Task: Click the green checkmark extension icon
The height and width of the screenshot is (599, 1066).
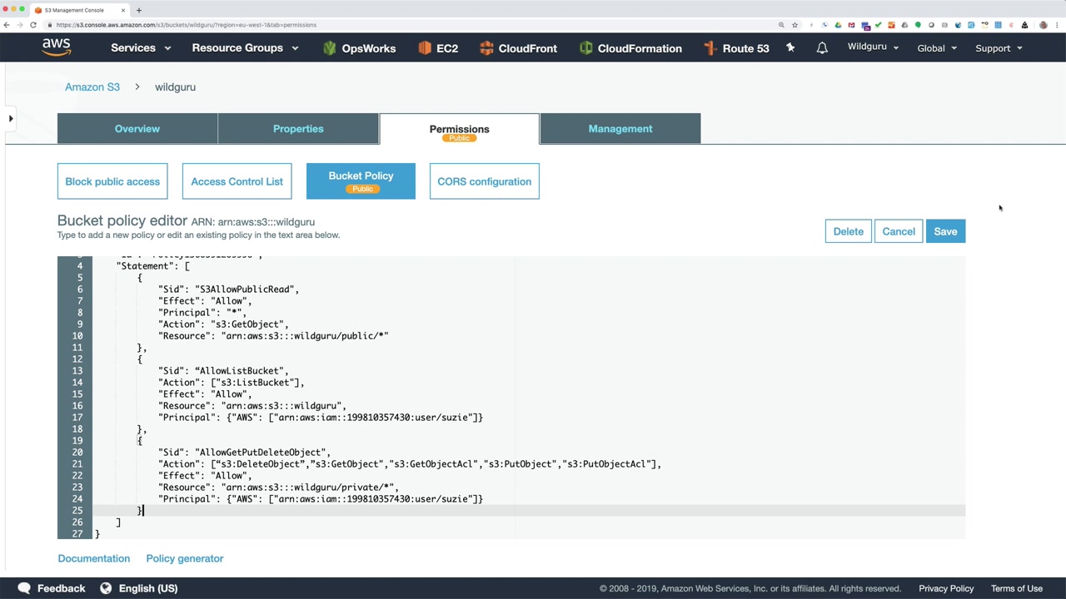Action: pos(878,25)
